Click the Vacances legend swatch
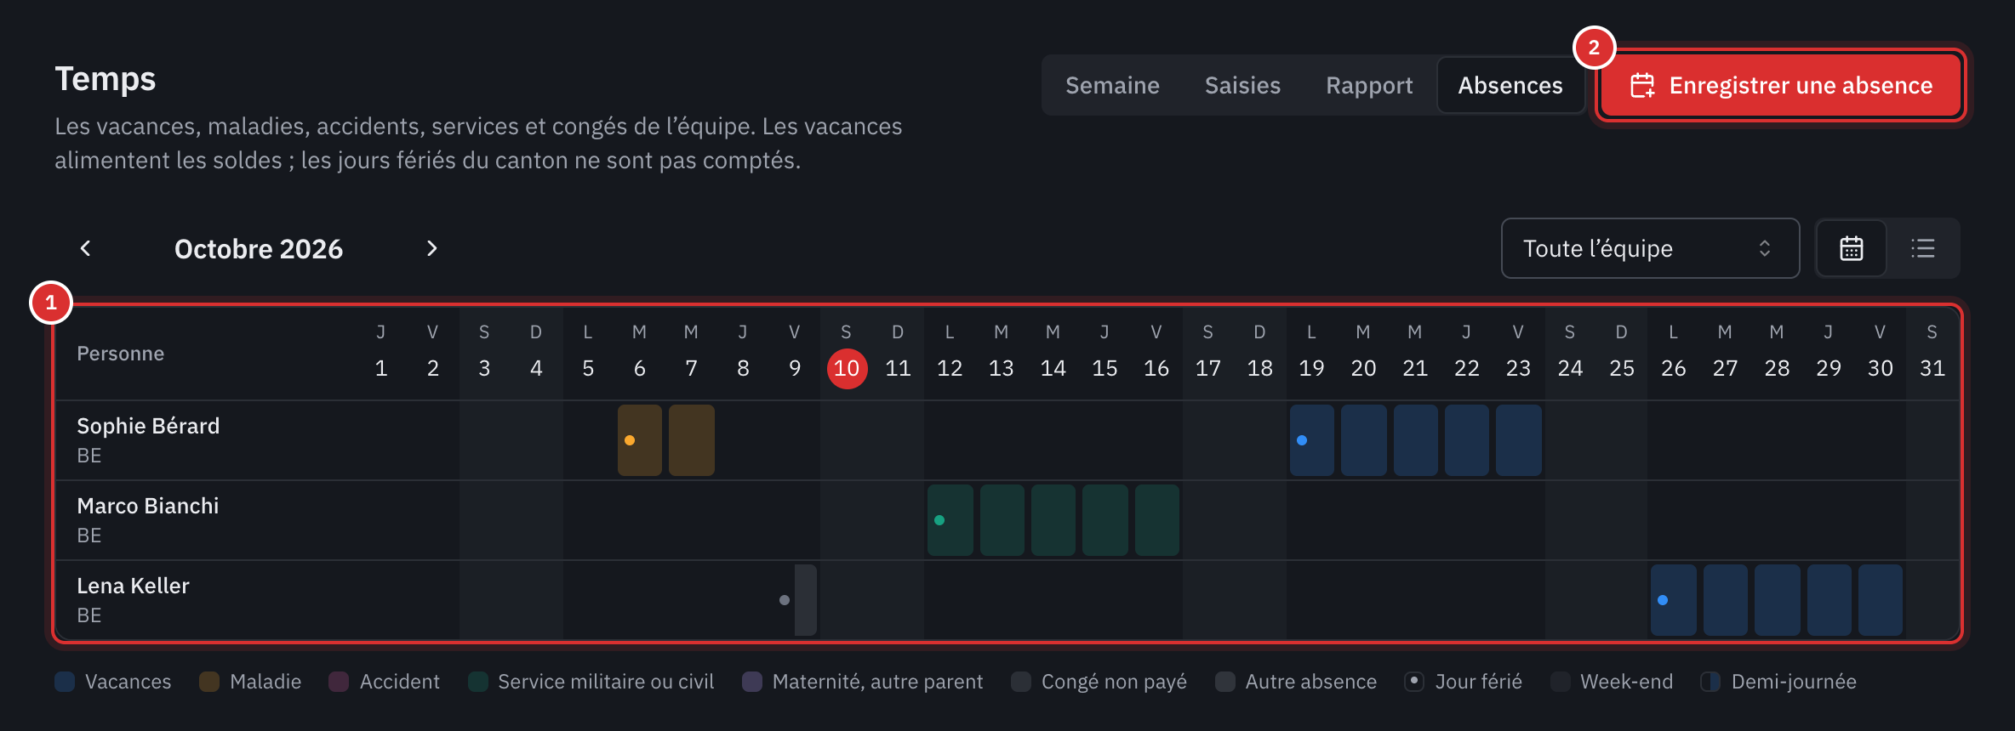This screenshot has width=2015, height=731. (x=65, y=682)
